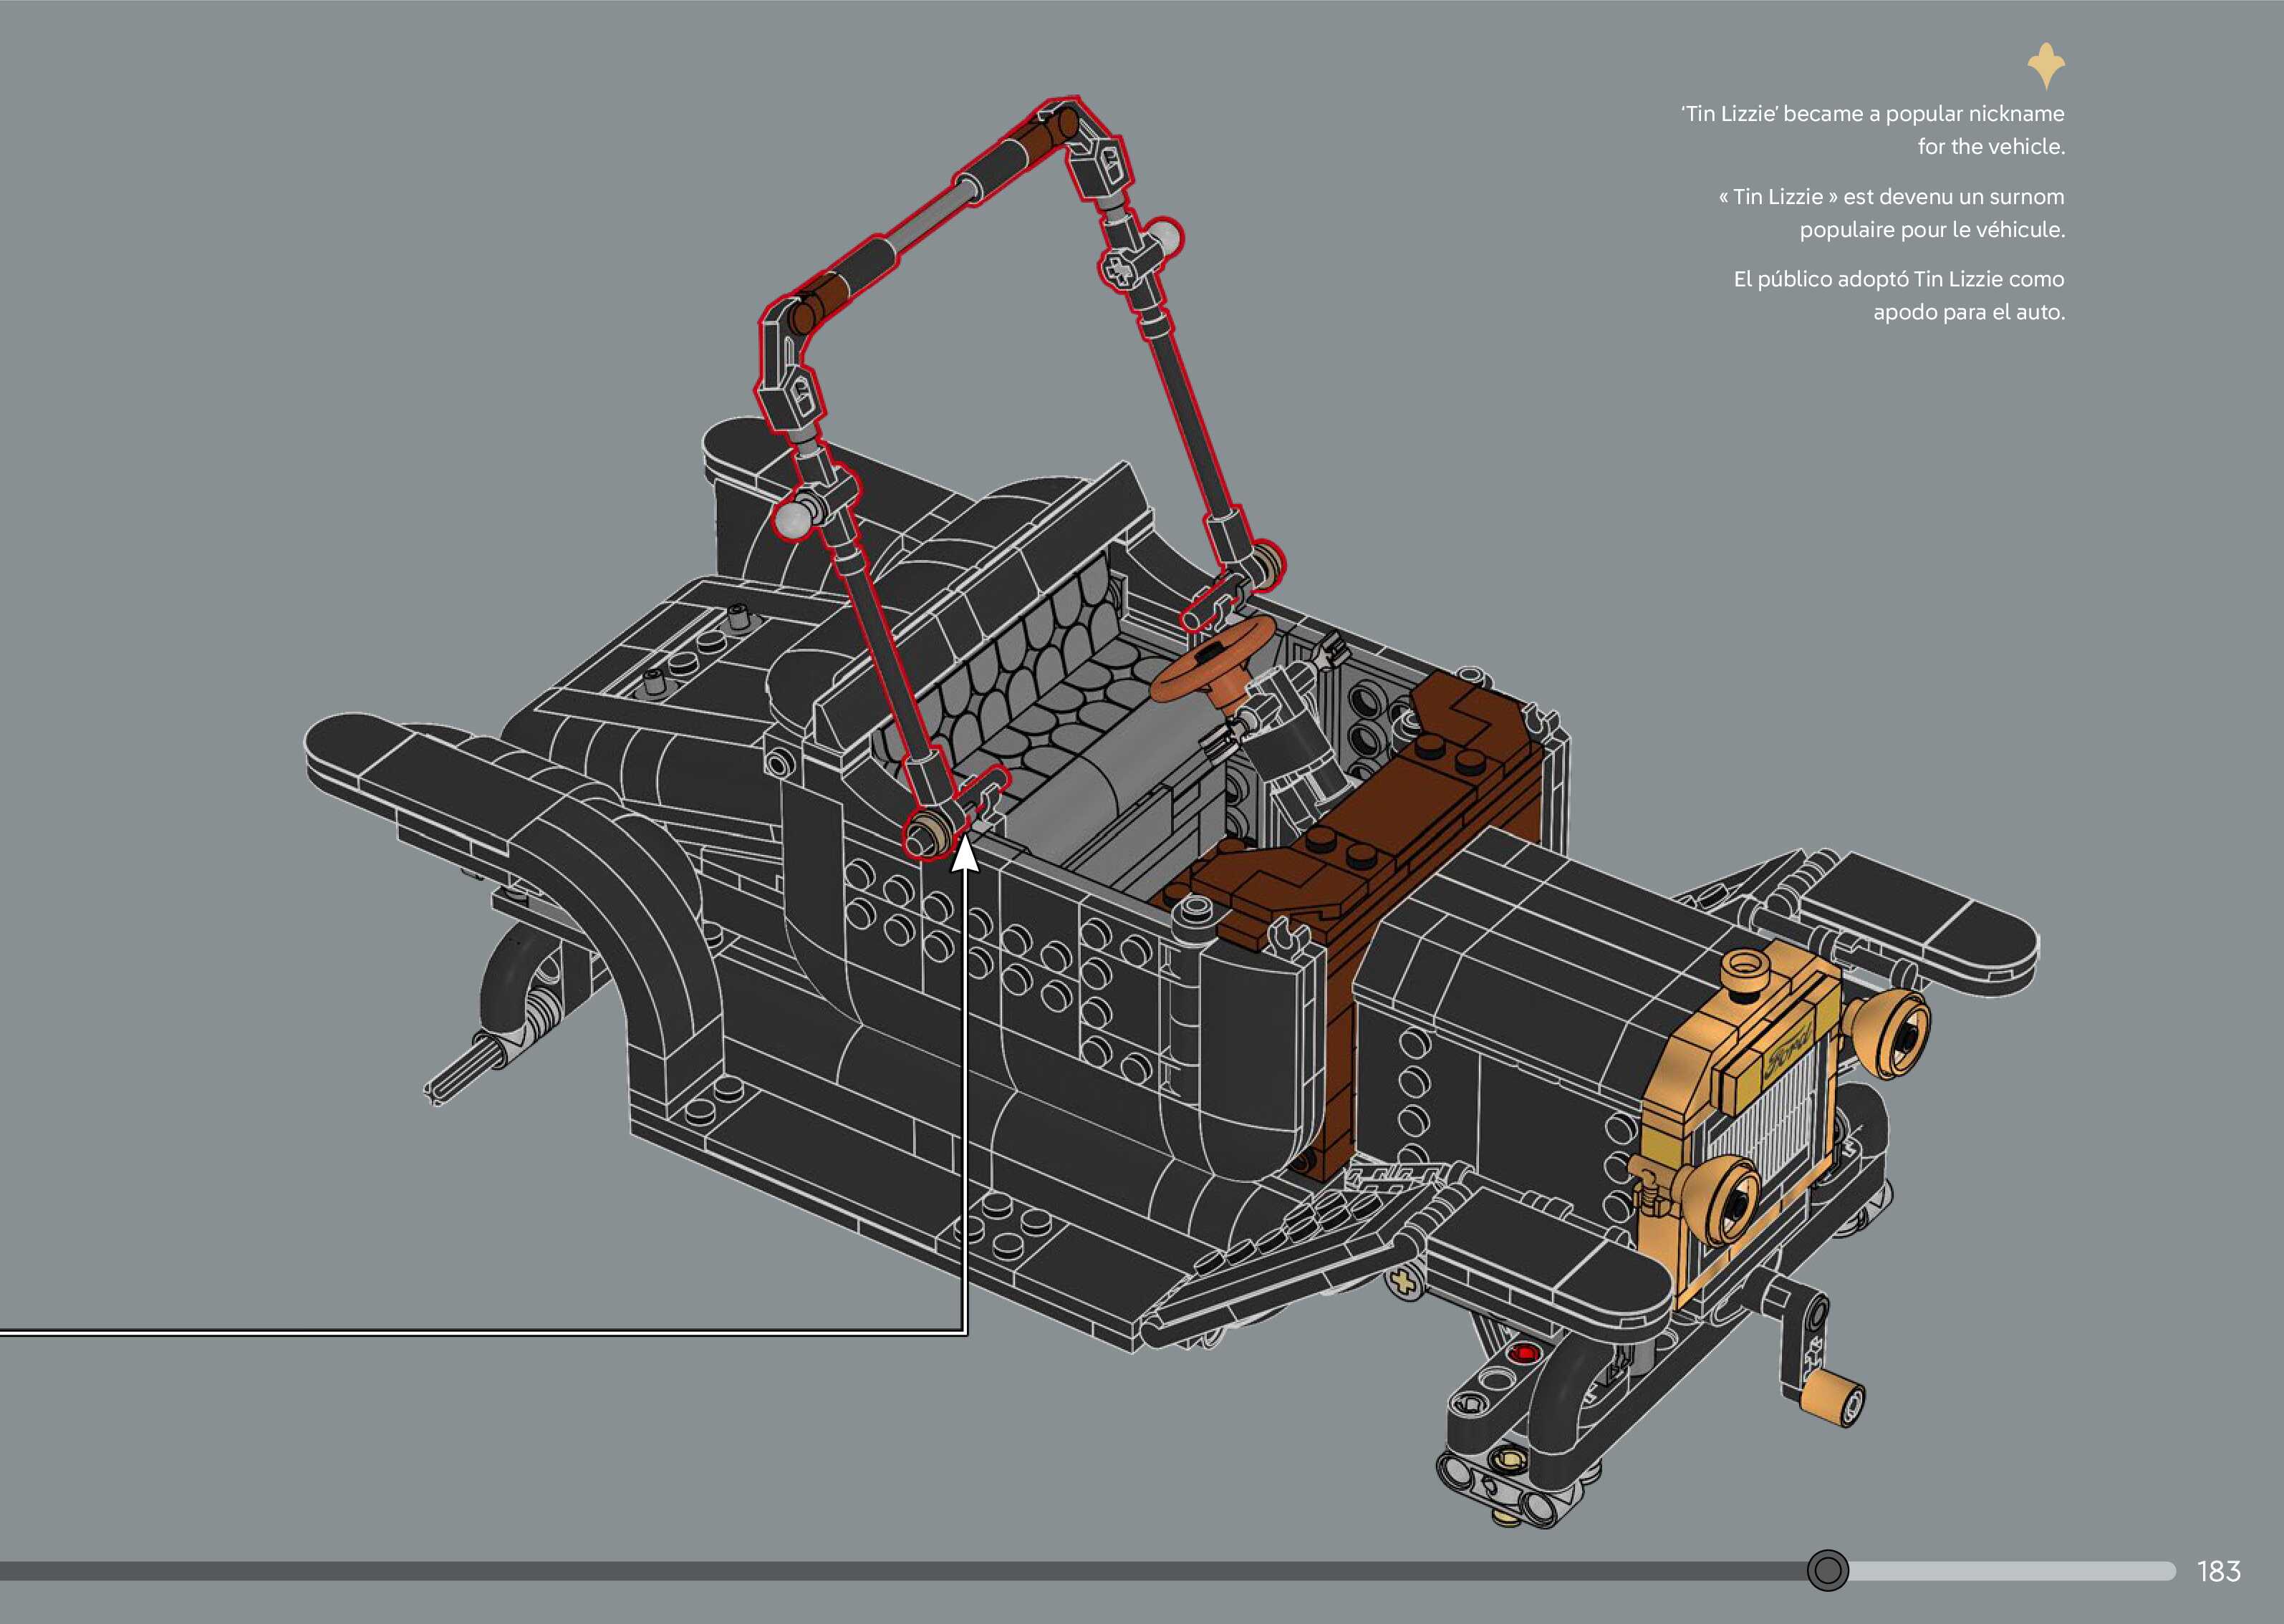2284x1624 pixels.
Task: Click the unfilled light portion of progress bar
Action: (2010, 1571)
